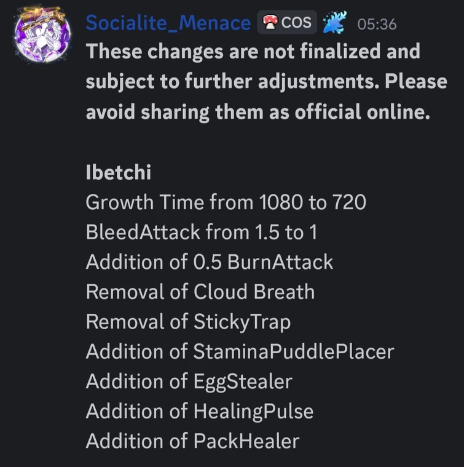Click the blue splash role icon
This screenshot has height=467, width=464.
(335, 24)
